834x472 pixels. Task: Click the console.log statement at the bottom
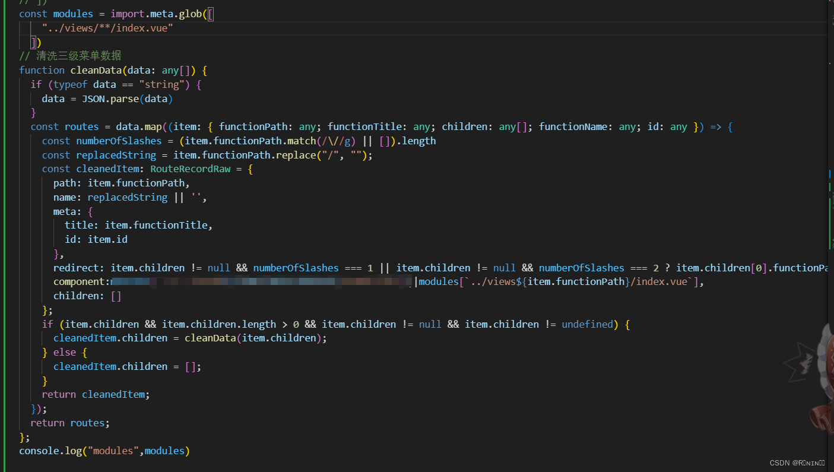click(x=59, y=451)
